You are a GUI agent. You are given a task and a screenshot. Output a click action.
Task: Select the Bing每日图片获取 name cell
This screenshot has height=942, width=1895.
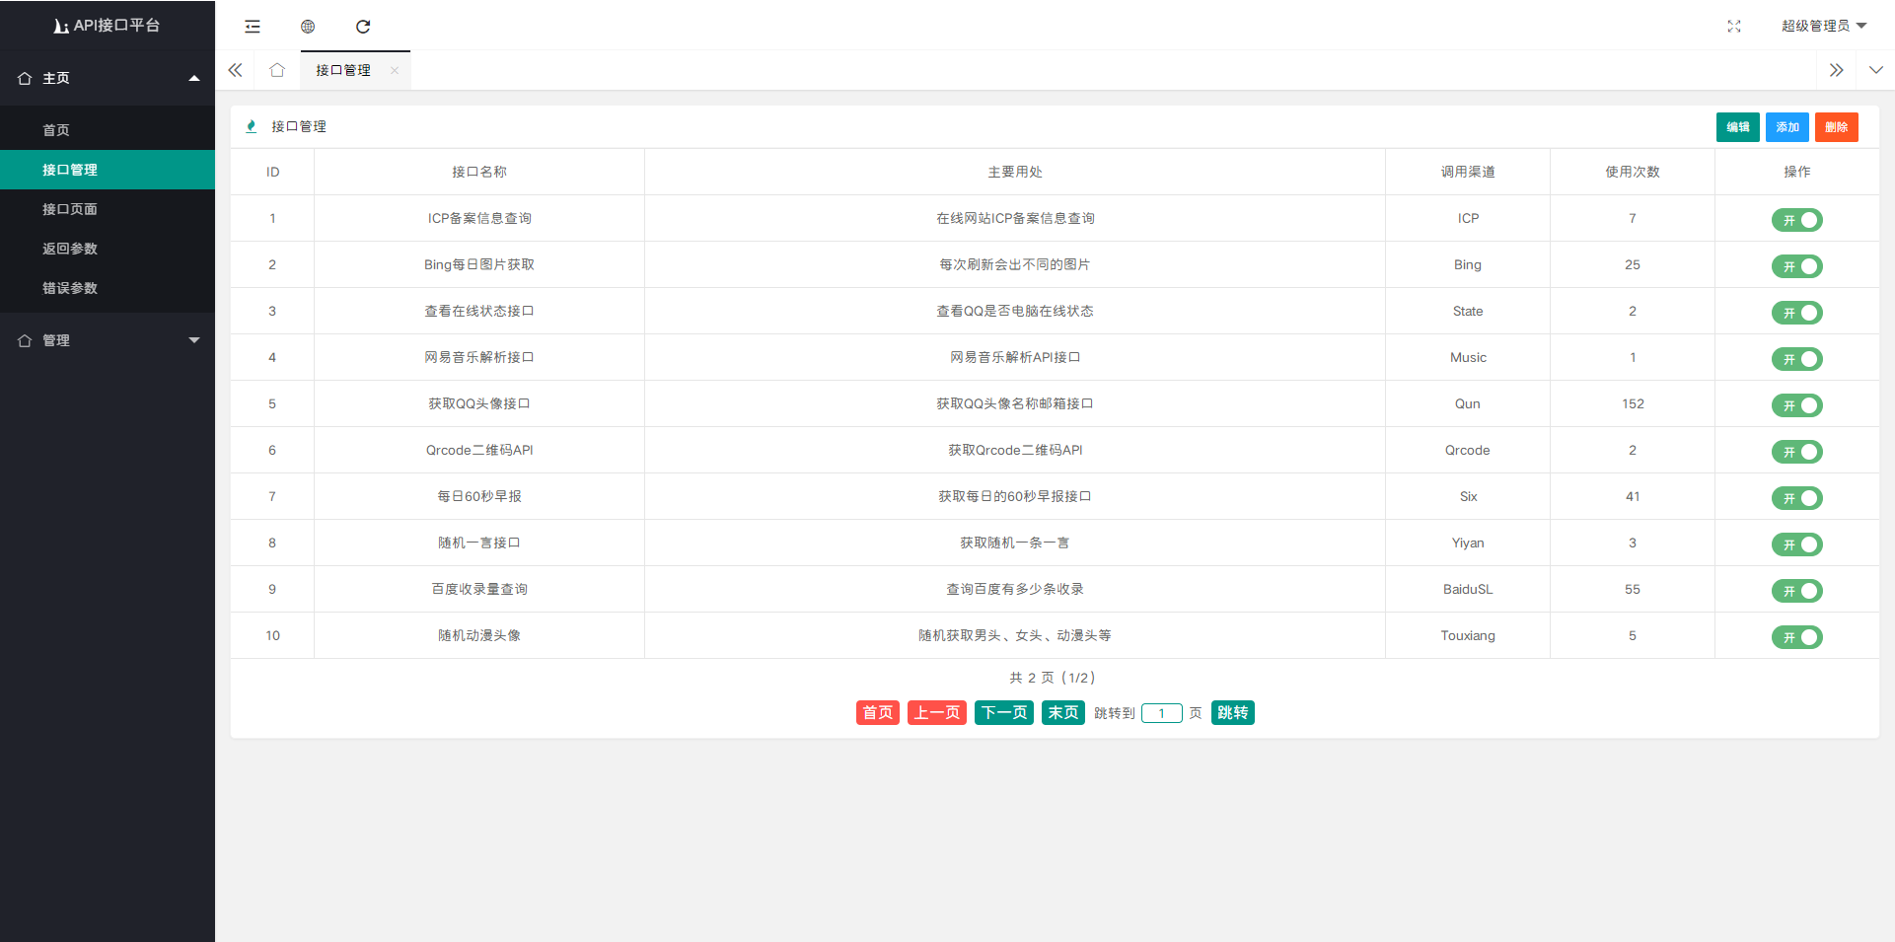coord(479,264)
